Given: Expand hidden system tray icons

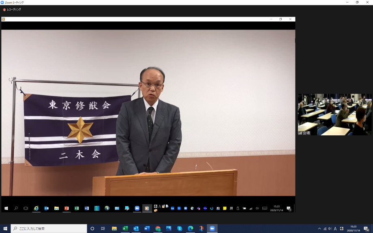Looking at the screenshot, I should (319, 229).
